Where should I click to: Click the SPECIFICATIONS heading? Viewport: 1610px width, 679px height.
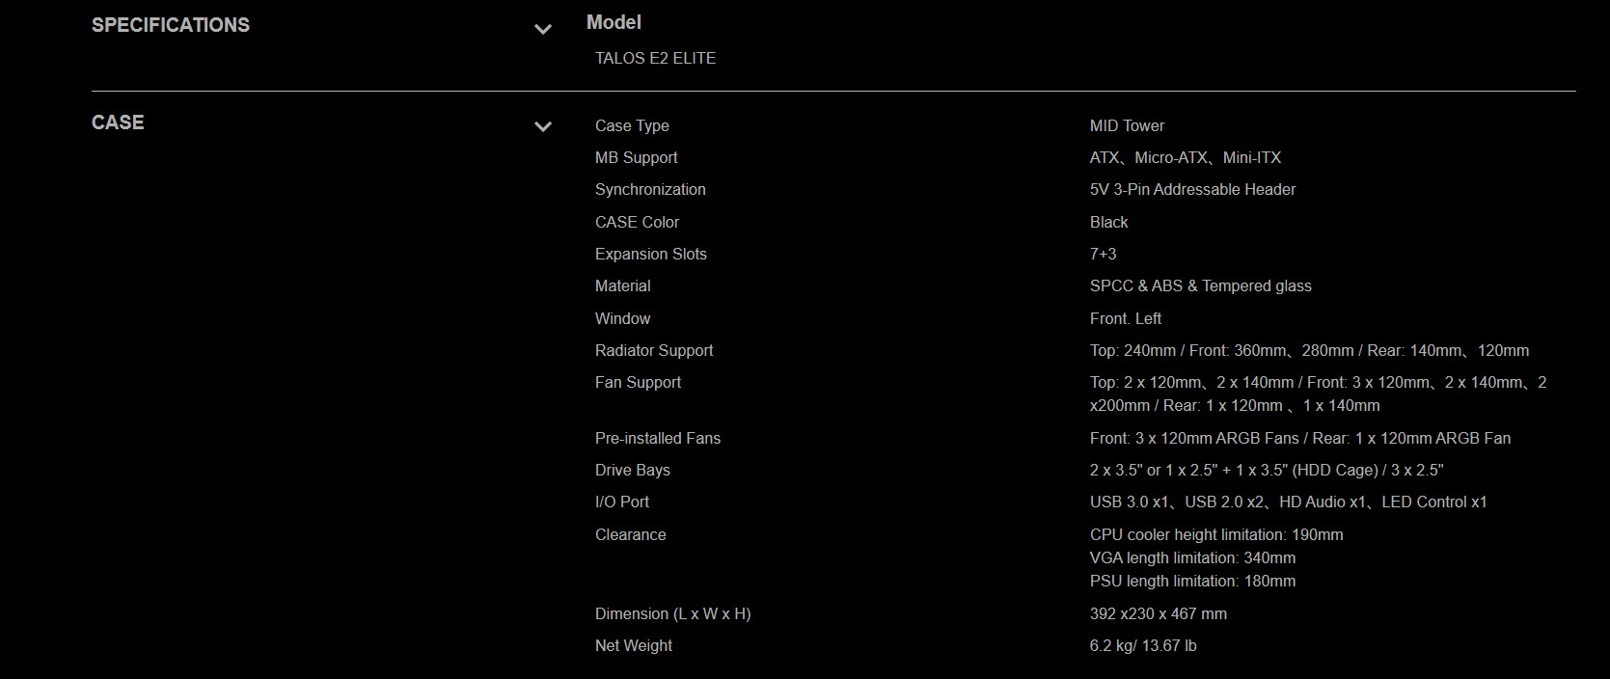171,25
